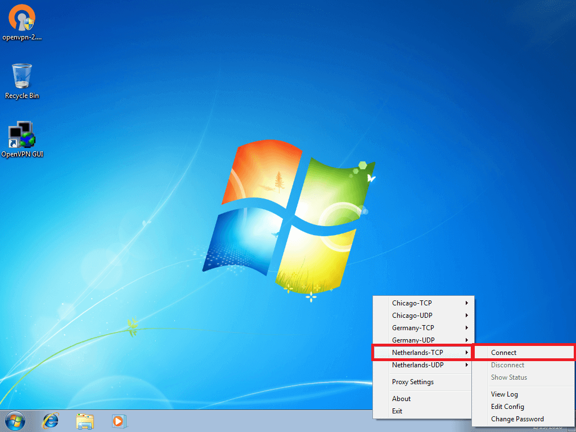Expand the arrow beside Netherlands-UDP

pos(466,365)
